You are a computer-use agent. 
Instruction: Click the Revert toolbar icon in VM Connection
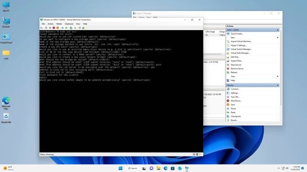[75, 28]
